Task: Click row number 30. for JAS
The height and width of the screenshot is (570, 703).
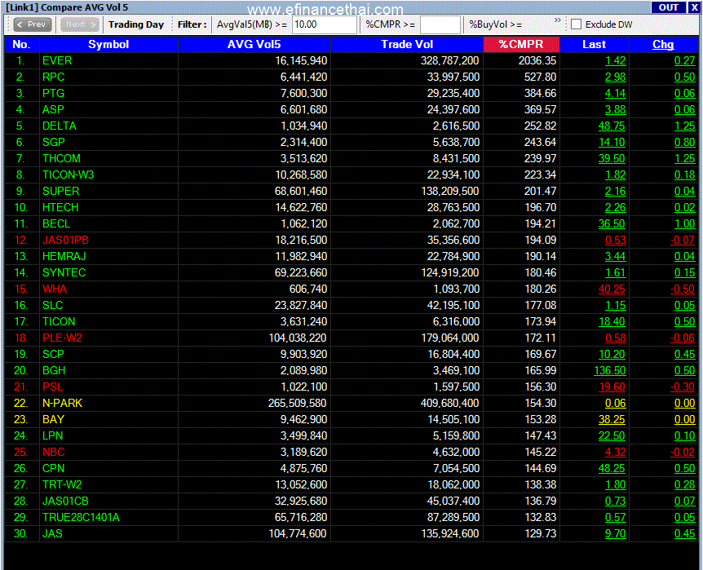Action: 20,533
